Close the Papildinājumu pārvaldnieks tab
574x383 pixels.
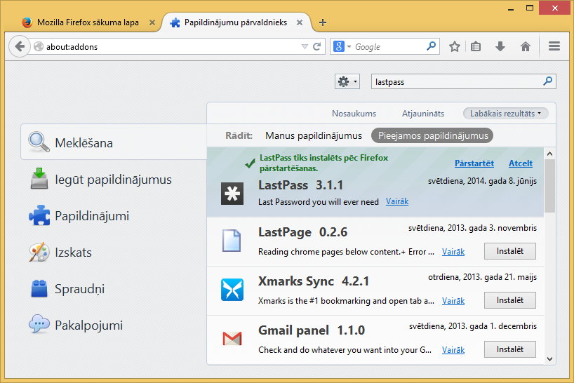point(300,22)
